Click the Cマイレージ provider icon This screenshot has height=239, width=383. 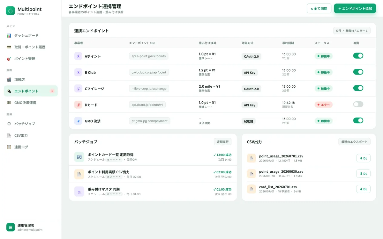pyautogui.click(x=78, y=89)
